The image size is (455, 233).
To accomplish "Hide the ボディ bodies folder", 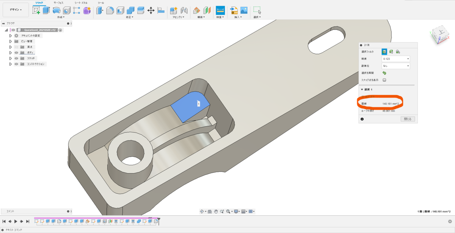I will pyautogui.click(x=16, y=53).
